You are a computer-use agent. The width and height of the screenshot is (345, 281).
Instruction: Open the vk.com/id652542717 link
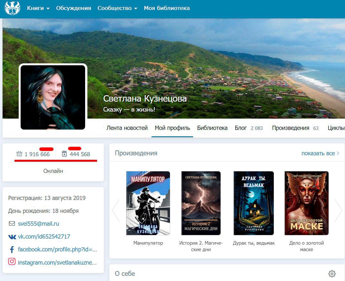coord(44,236)
